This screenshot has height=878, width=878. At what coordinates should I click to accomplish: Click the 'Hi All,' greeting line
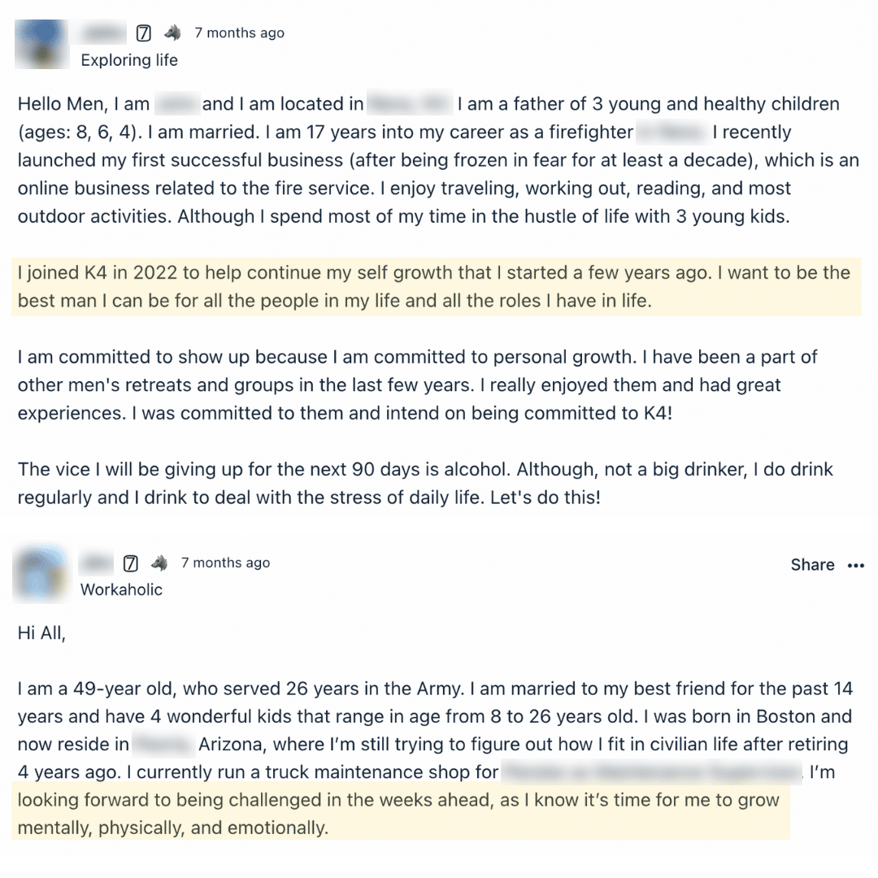click(41, 633)
